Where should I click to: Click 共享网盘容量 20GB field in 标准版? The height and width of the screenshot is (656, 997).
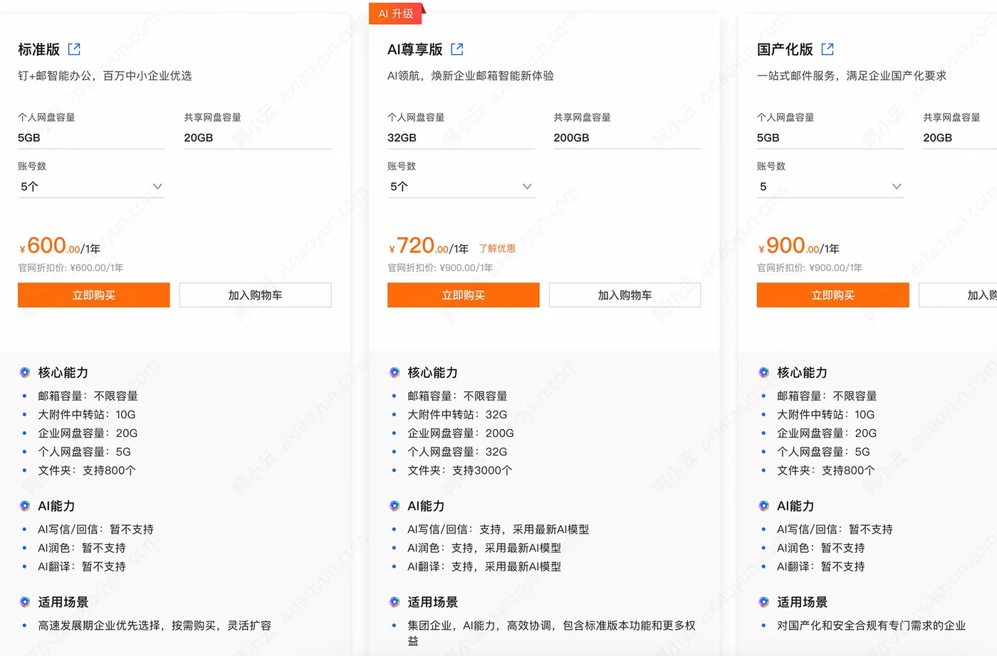point(258,138)
